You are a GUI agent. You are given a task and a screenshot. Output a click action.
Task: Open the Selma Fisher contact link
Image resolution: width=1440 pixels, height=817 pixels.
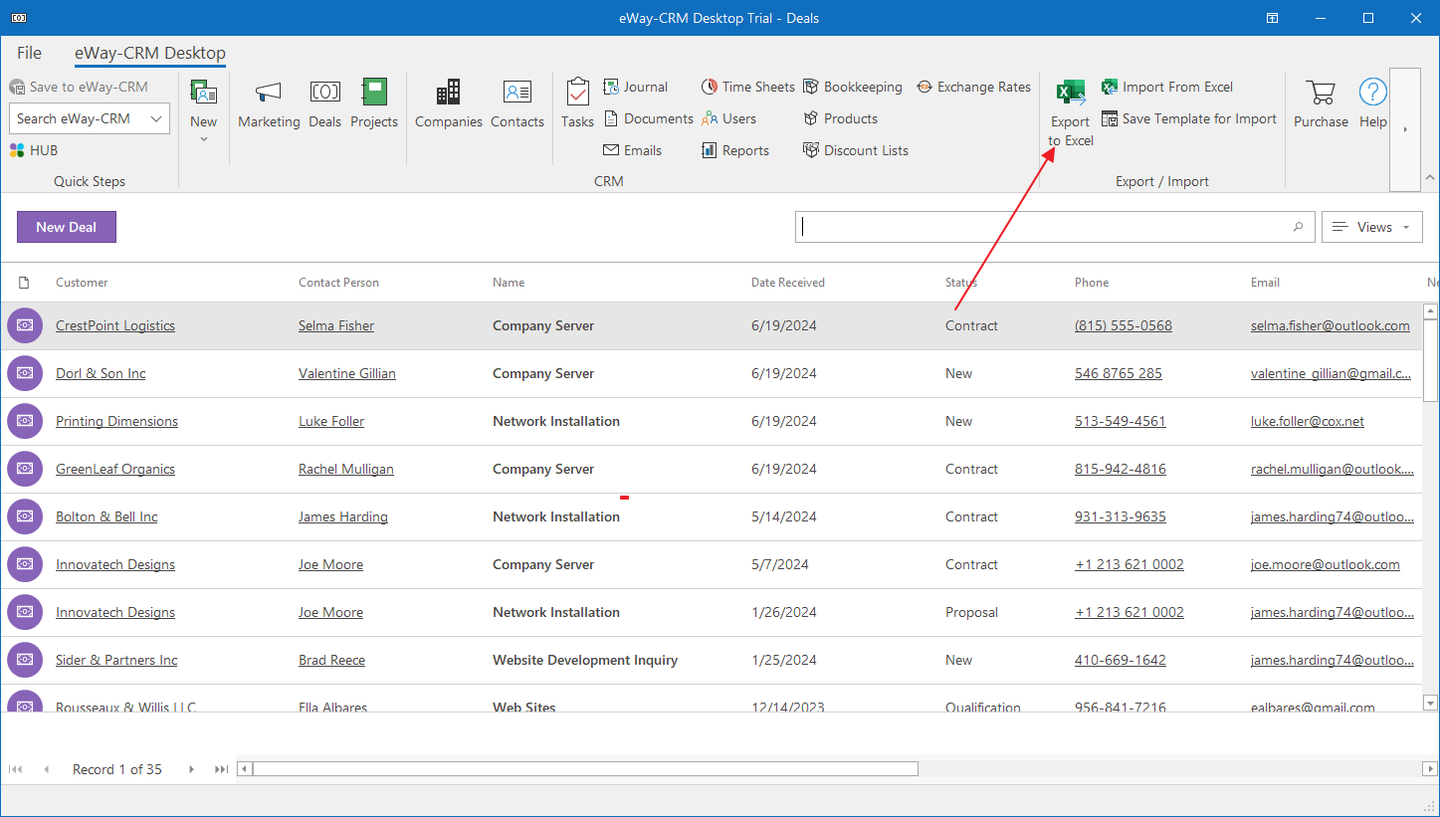coord(336,325)
